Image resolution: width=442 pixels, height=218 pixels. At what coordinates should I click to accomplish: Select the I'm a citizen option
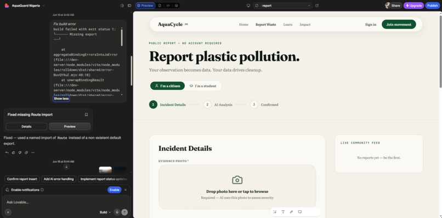click(x=167, y=86)
